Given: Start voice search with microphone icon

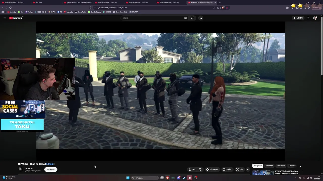Looking at the screenshot, I should (201, 18).
